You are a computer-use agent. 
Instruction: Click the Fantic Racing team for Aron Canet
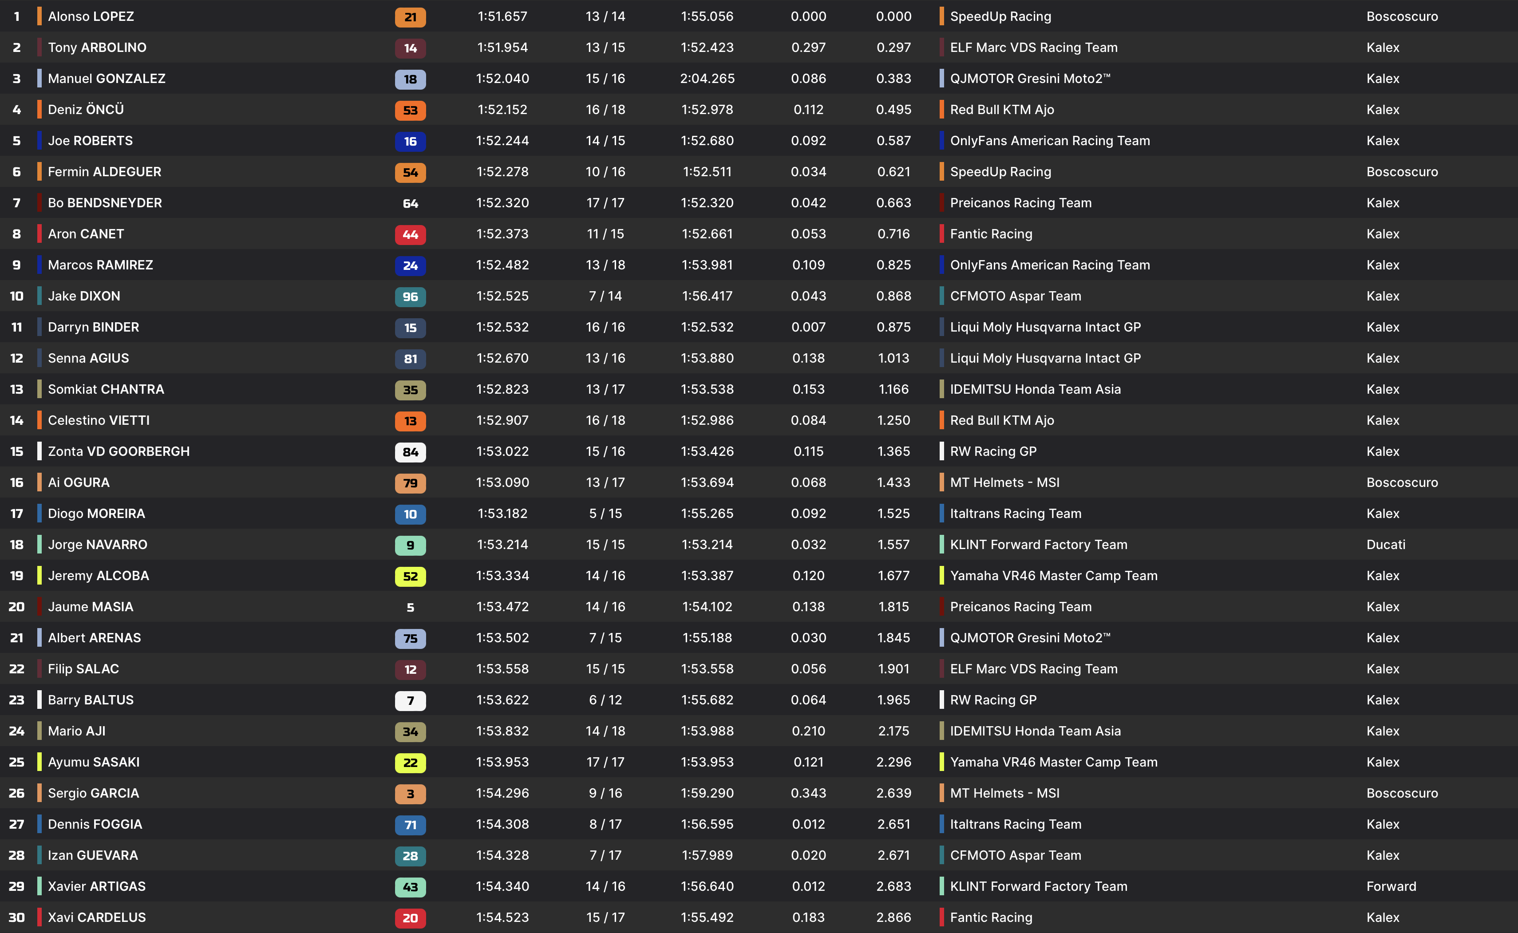[990, 234]
